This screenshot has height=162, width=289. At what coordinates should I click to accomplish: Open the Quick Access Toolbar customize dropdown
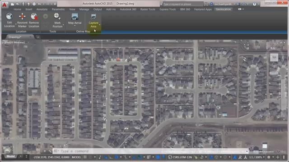pos(55,4)
